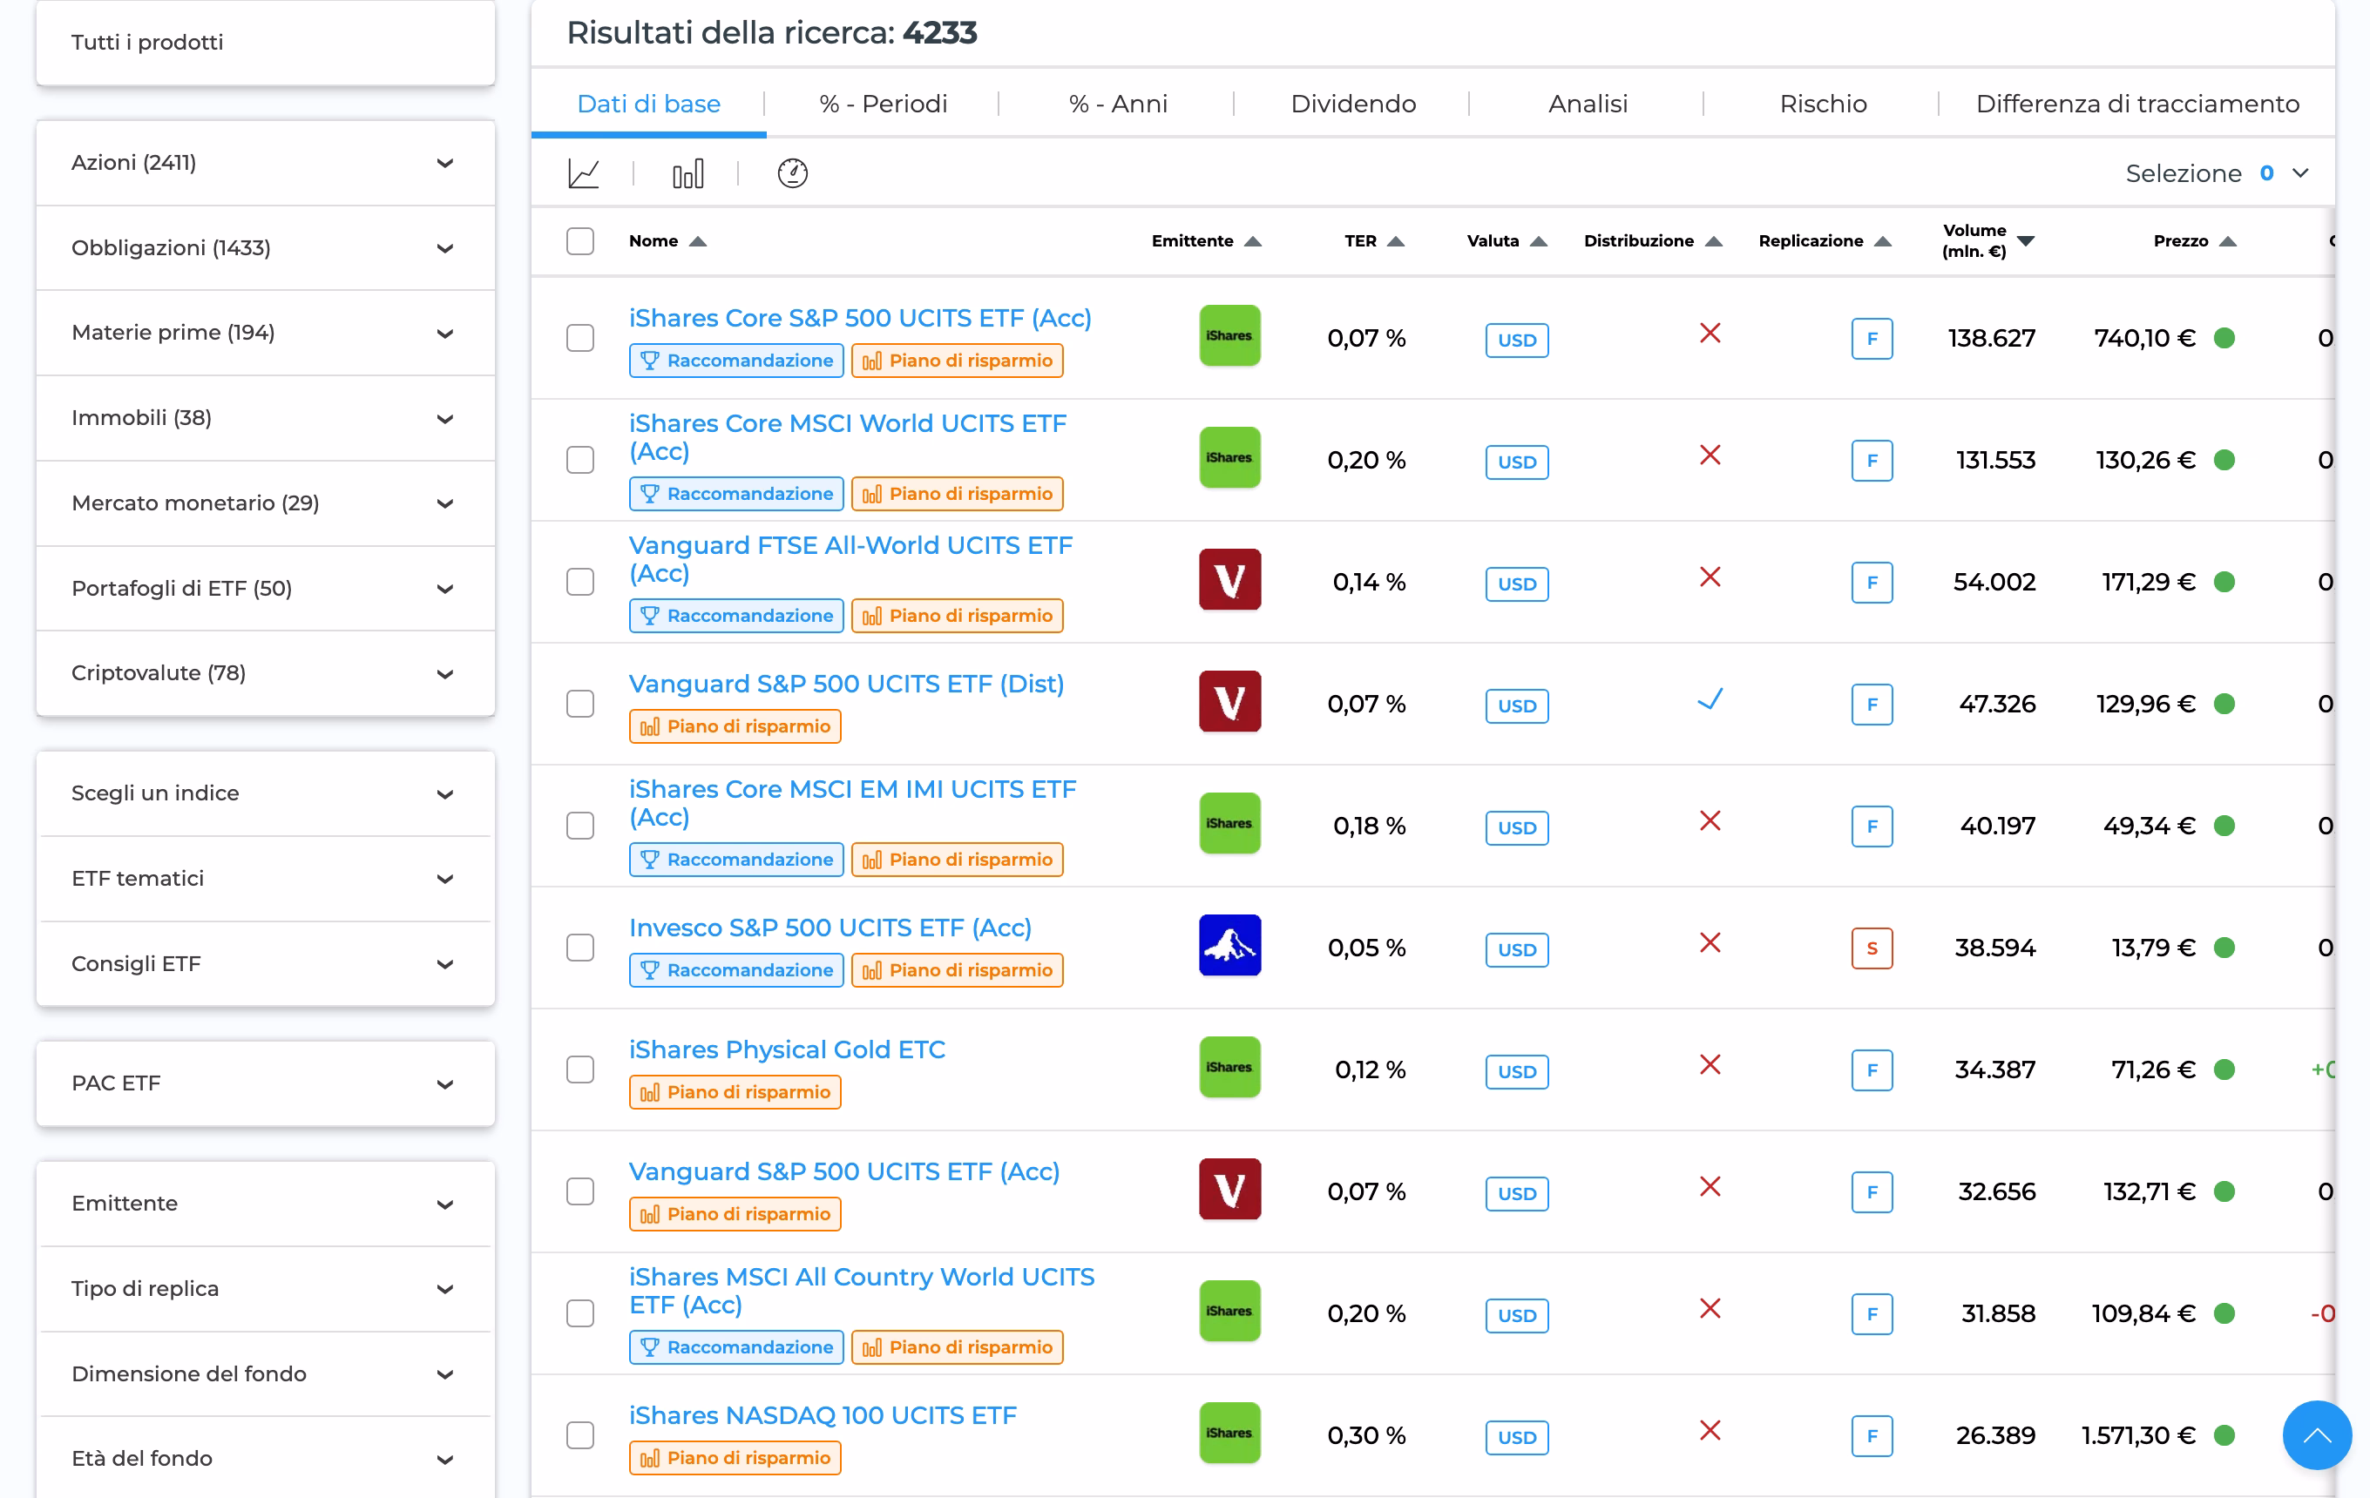Image resolution: width=2370 pixels, height=1498 pixels.
Task: Click Raccomandazione badge under Invesco S&P 500
Action: [x=736, y=970]
